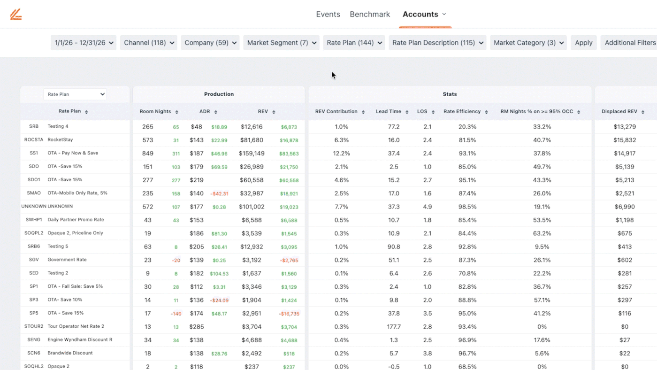Viewport: 657px width, 370px height.
Task: Switch to the Events tab
Action: [328, 14]
